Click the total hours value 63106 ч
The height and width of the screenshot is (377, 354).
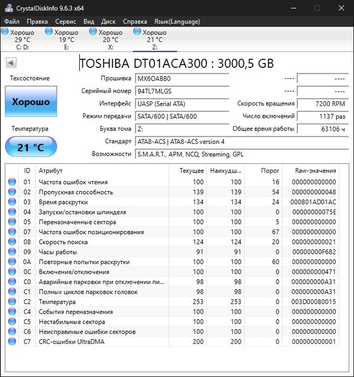[323, 129]
